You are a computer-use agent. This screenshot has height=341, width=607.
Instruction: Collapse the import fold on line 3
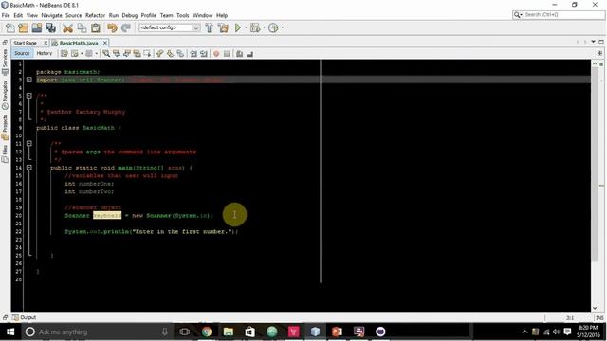(x=29, y=80)
